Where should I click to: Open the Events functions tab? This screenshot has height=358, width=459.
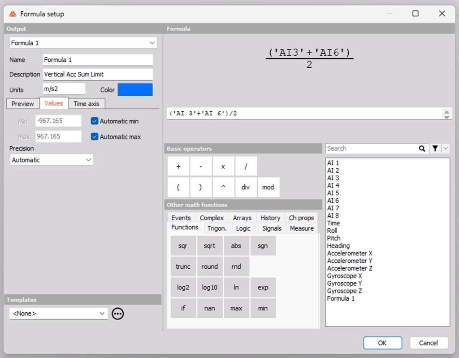[x=181, y=218]
